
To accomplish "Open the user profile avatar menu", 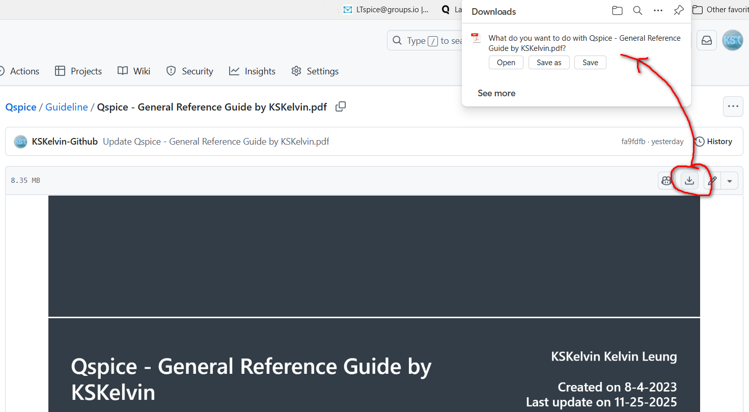I will (733, 41).
